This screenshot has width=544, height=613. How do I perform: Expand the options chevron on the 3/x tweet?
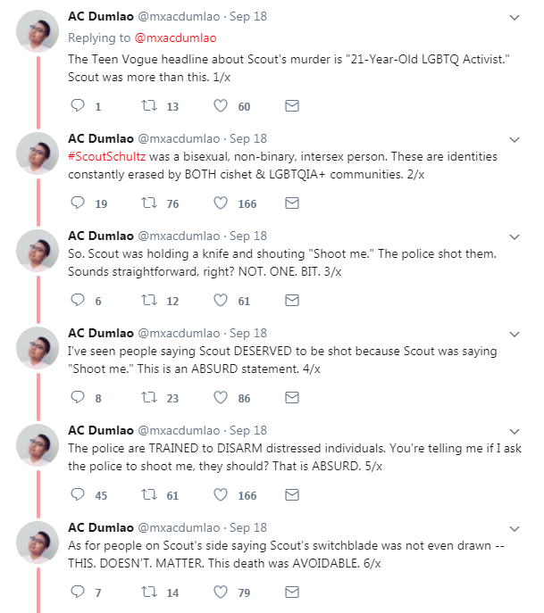pos(515,237)
